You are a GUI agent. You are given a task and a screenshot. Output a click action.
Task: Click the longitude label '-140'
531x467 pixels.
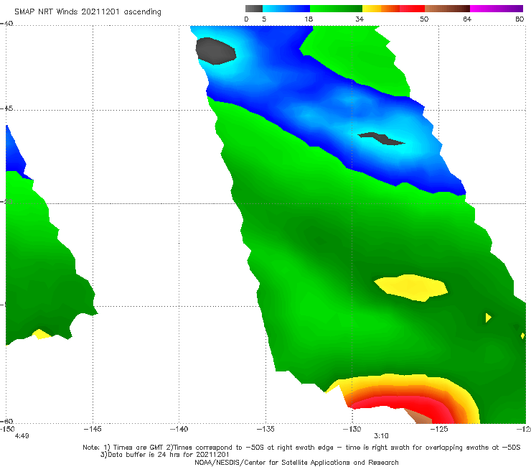tap(179, 429)
